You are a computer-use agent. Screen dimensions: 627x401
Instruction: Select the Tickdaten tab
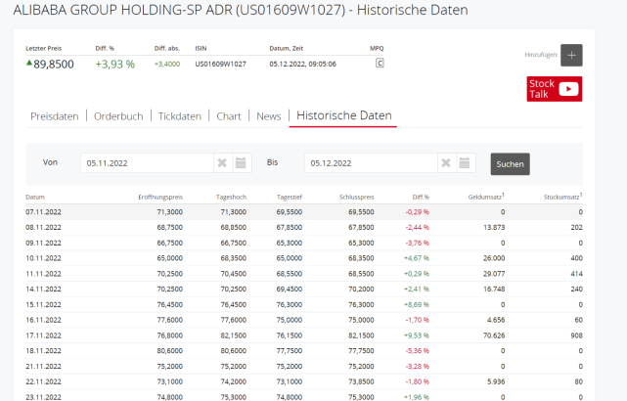(x=180, y=116)
